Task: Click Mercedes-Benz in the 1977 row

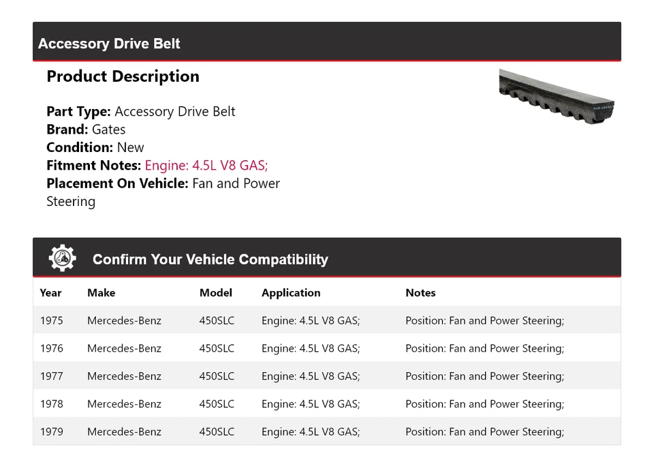Action: 124,376
